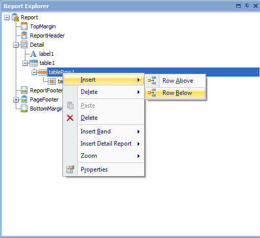Collapse the table1 node
The width and height of the screenshot is (260, 238).
click(25, 63)
